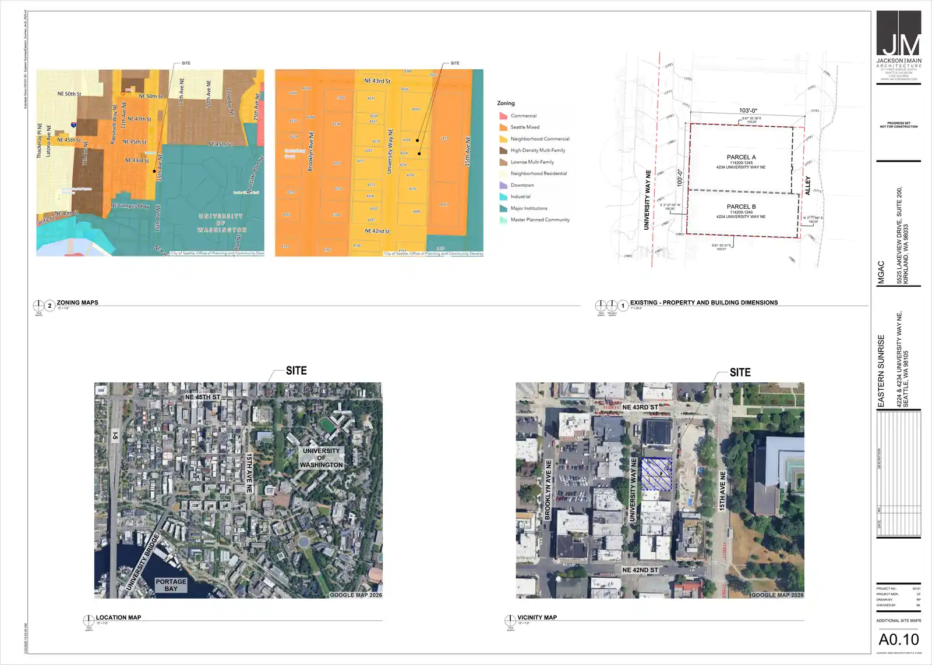
Task: Click the blue hatched site marker in vicinity map
Action: click(x=656, y=474)
